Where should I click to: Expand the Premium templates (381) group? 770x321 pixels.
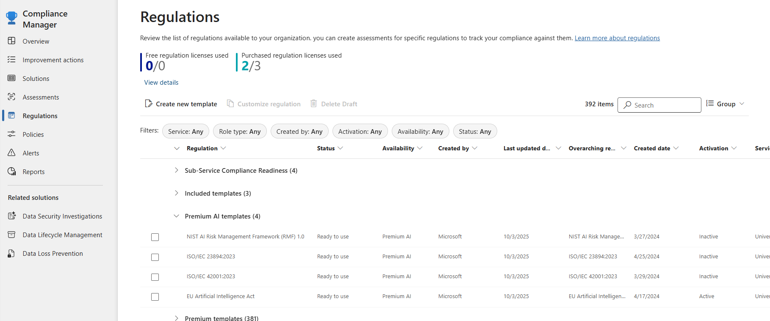click(x=176, y=318)
